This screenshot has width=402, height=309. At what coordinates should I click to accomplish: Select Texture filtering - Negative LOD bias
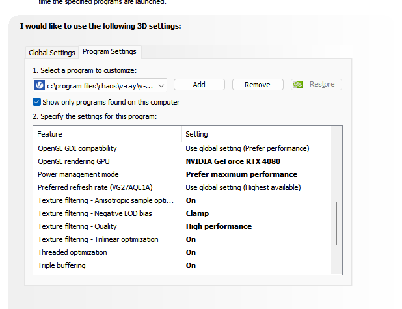tap(96, 213)
